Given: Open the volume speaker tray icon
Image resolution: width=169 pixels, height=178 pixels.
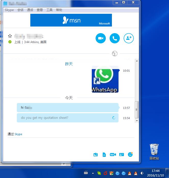Looking at the screenshot, I should click(x=142, y=173).
